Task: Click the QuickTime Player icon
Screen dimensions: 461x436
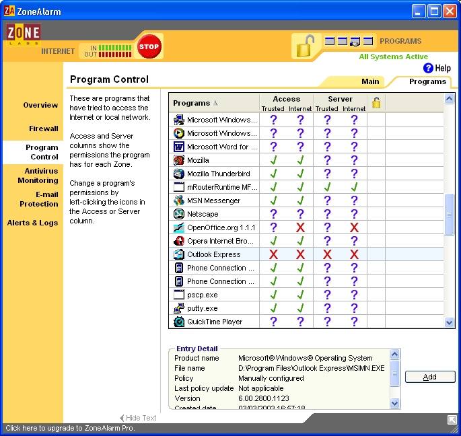Action: 179,322
